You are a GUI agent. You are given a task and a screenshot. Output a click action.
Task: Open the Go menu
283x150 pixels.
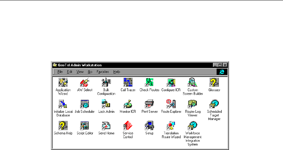(90, 72)
